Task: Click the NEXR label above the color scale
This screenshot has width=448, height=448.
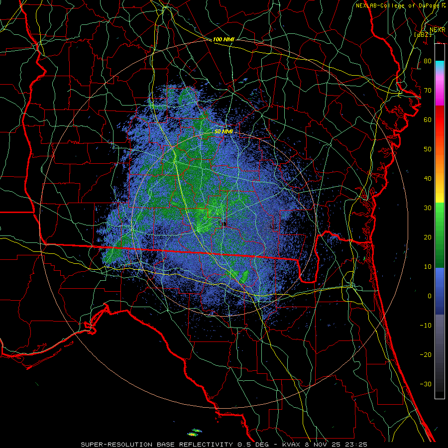Action: tap(438, 29)
